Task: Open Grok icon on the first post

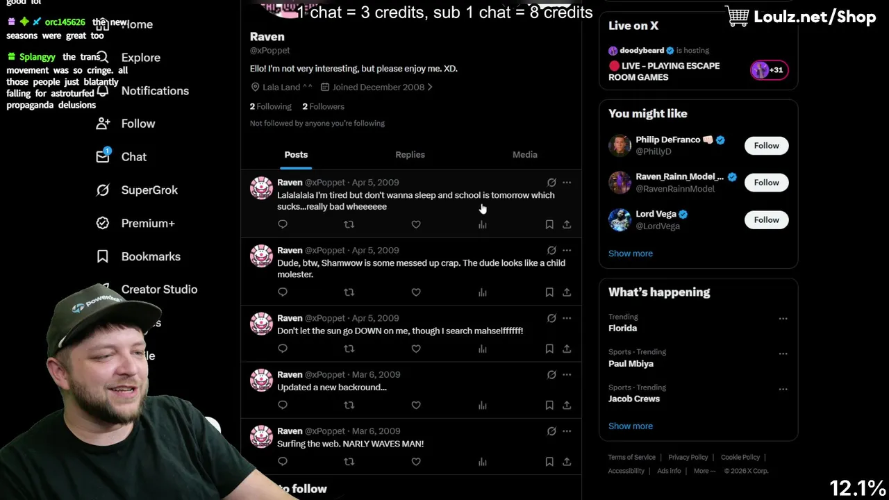Action: (551, 183)
